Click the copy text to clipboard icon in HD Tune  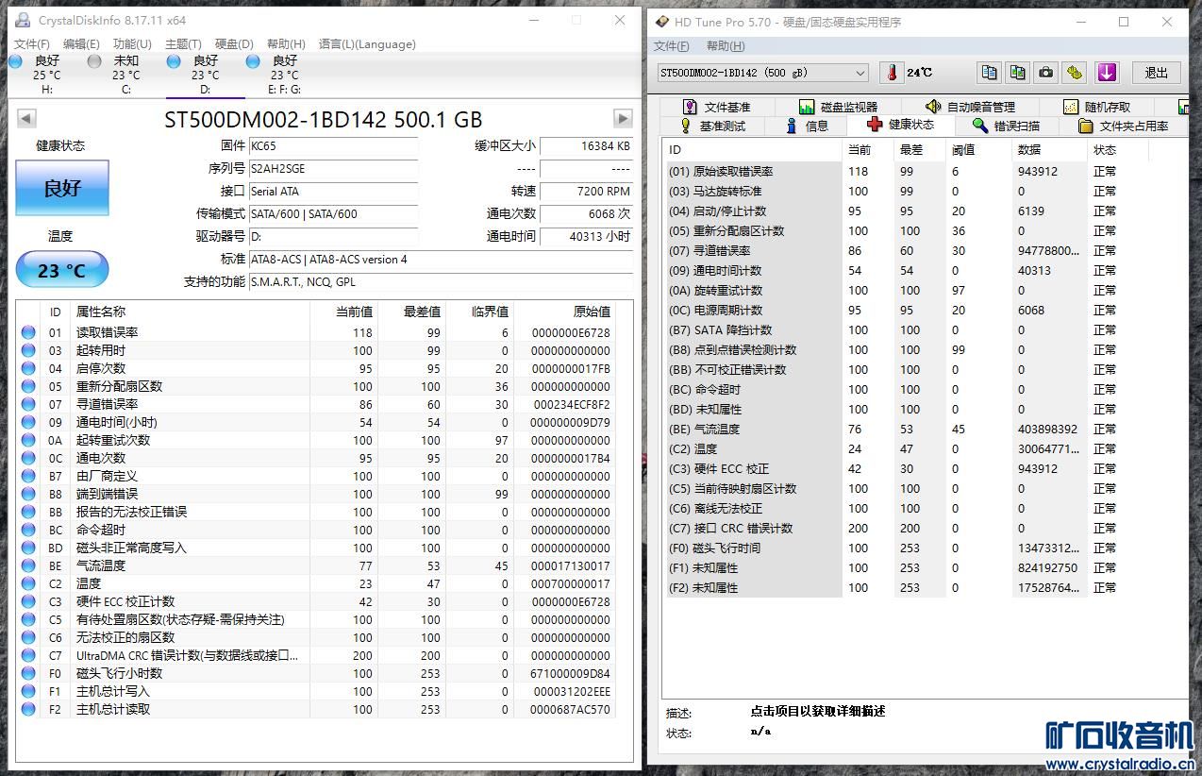click(x=989, y=73)
